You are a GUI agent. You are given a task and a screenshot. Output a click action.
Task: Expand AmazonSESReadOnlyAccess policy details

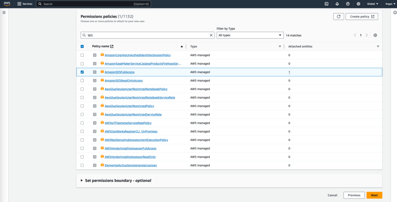click(95, 80)
